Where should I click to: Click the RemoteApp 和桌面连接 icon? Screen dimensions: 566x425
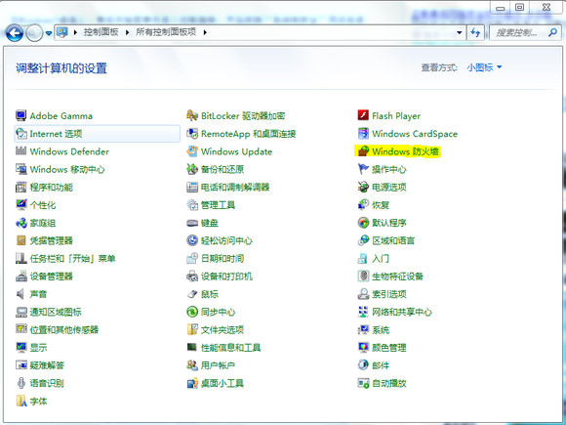[x=192, y=134]
